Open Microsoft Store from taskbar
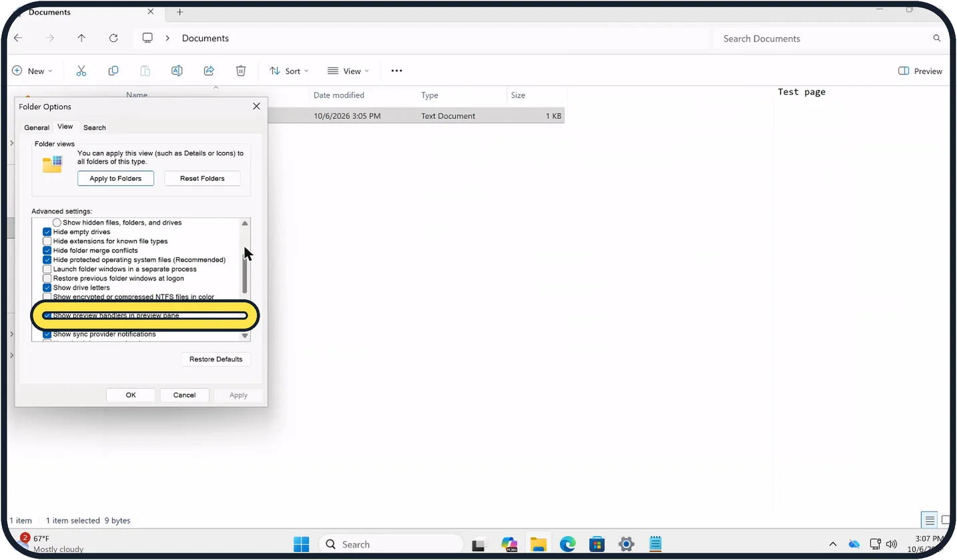Screen dimensions: 957x560 [597, 544]
